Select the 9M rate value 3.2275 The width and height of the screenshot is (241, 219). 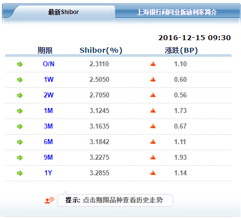99,157
